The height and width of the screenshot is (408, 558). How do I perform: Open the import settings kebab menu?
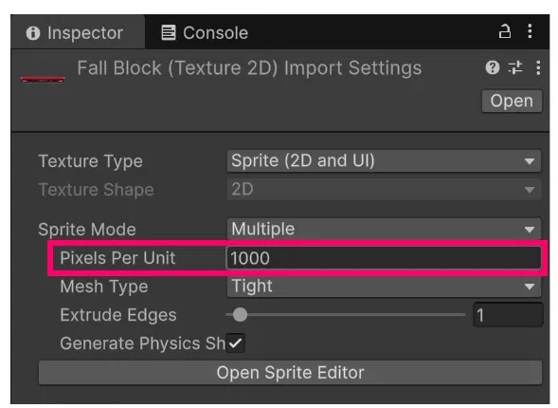point(538,67)
